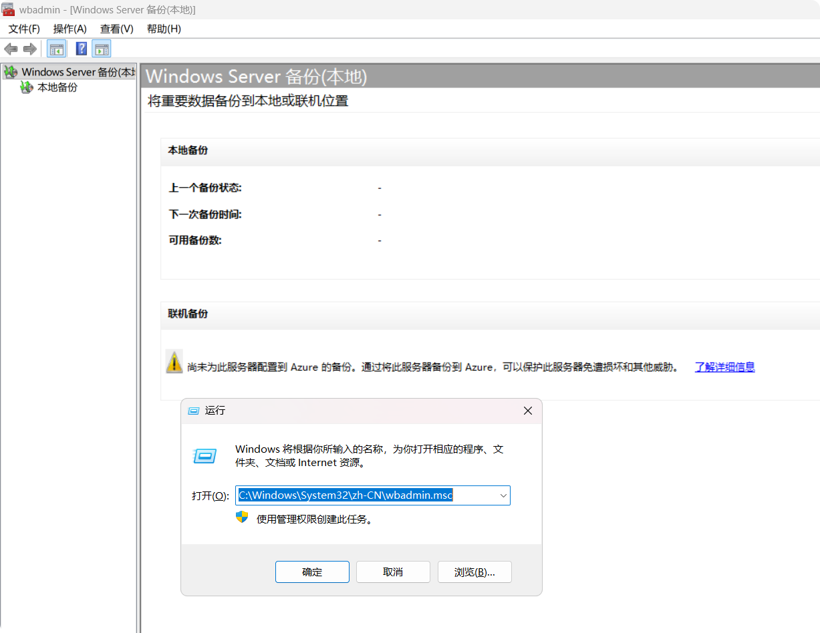
Task: Click the 运行 dialog title bar icon
Action: pyautogui.click(x=194, y=411)
